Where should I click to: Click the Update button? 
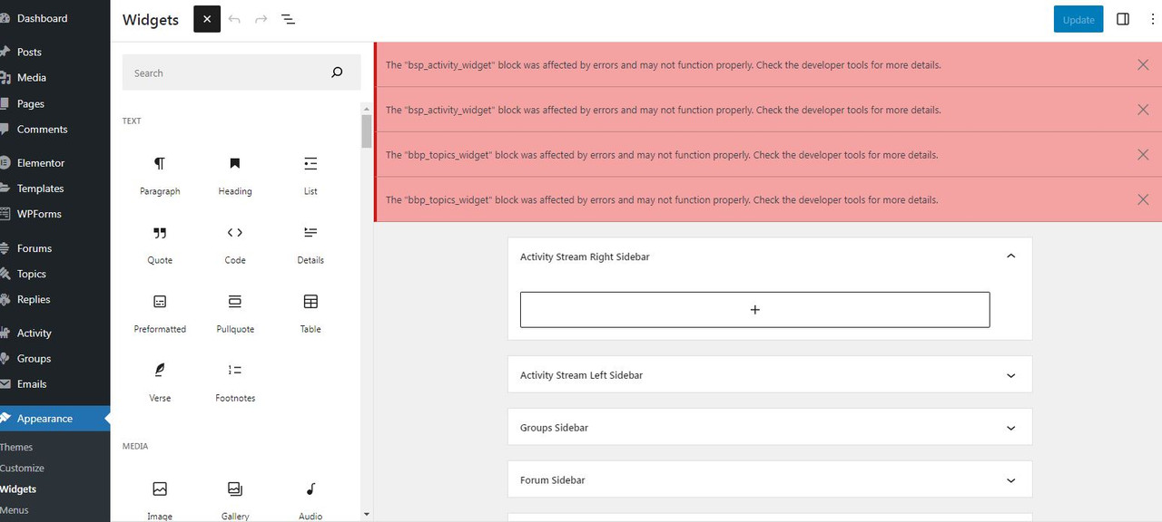coord(1078,19)
